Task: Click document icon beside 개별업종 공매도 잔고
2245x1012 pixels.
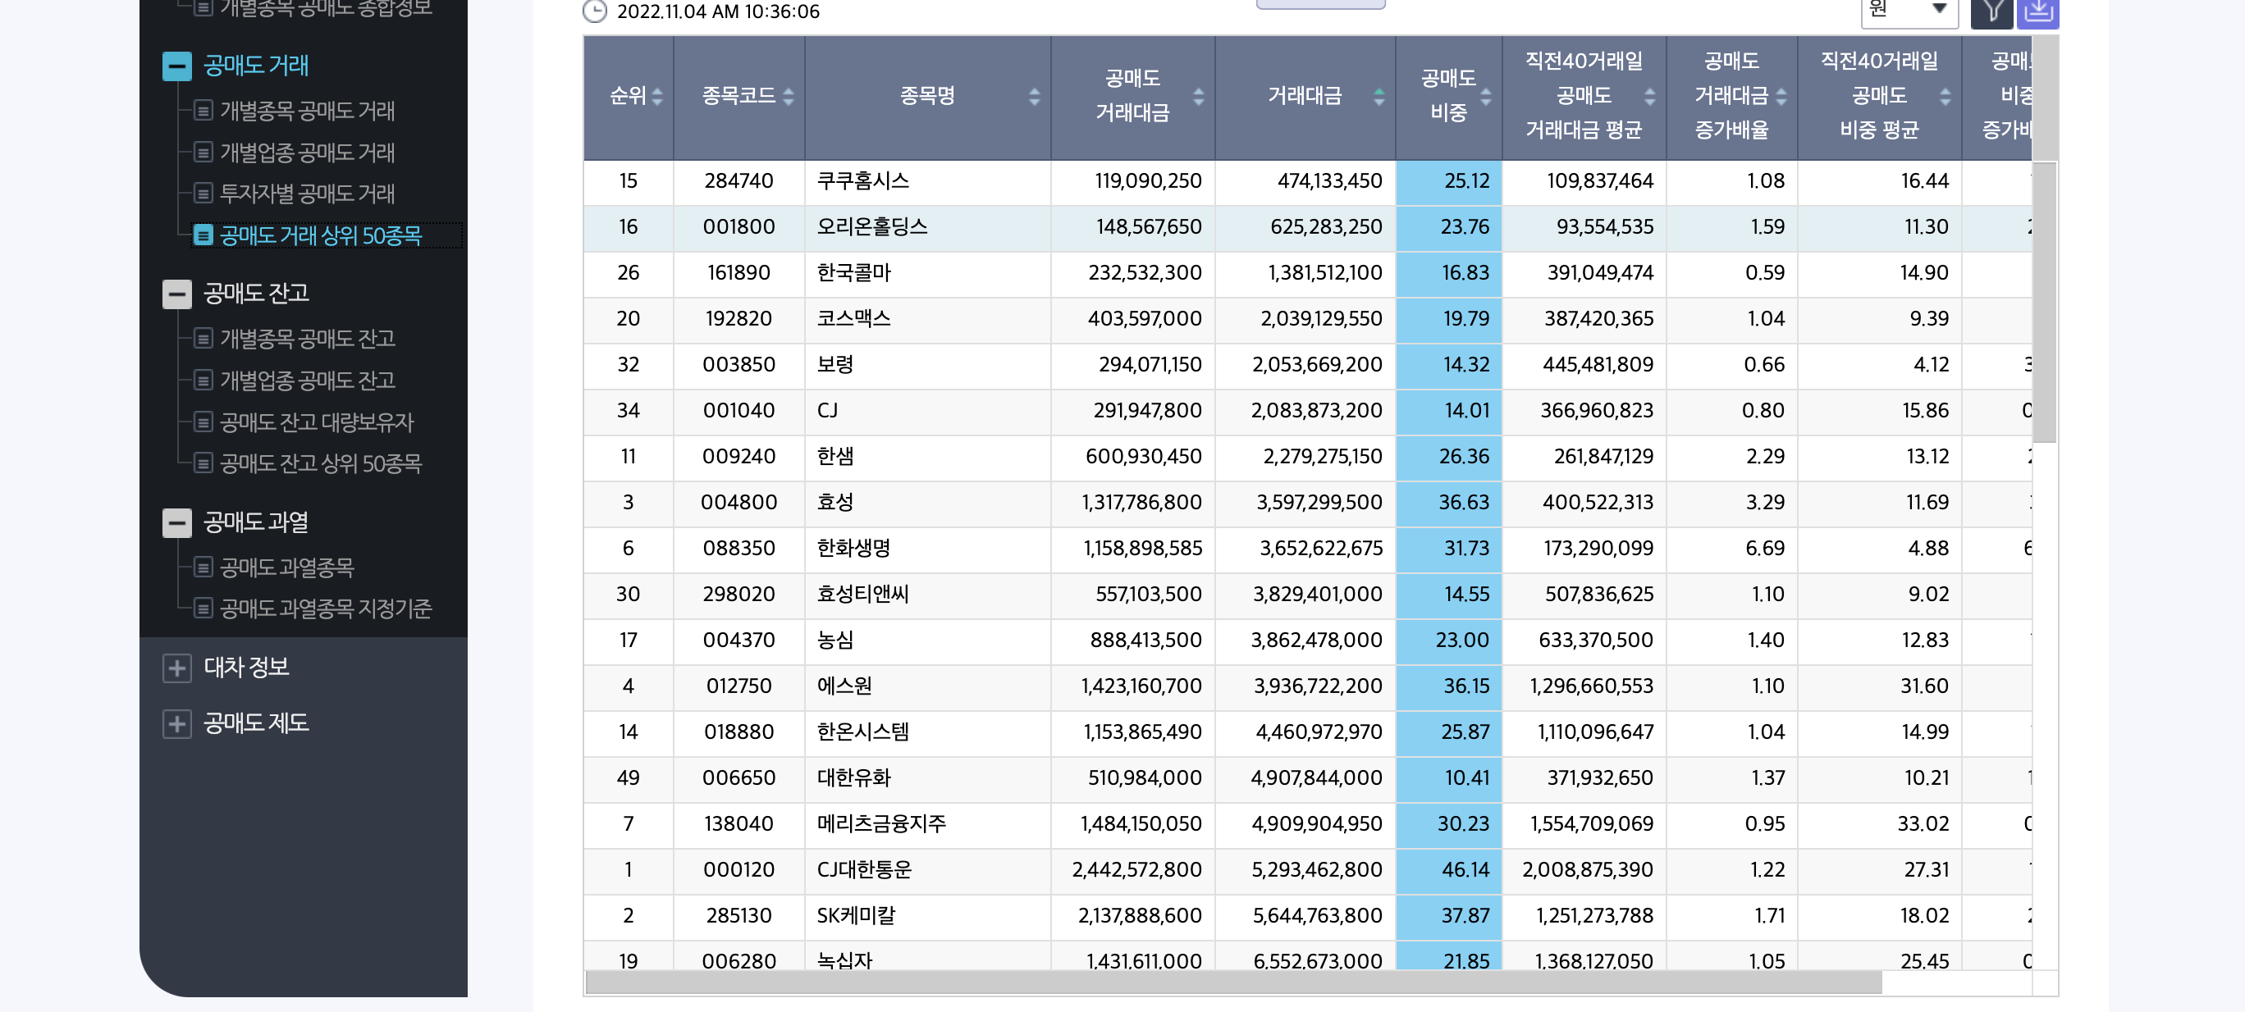Action: tap(203, 380)
